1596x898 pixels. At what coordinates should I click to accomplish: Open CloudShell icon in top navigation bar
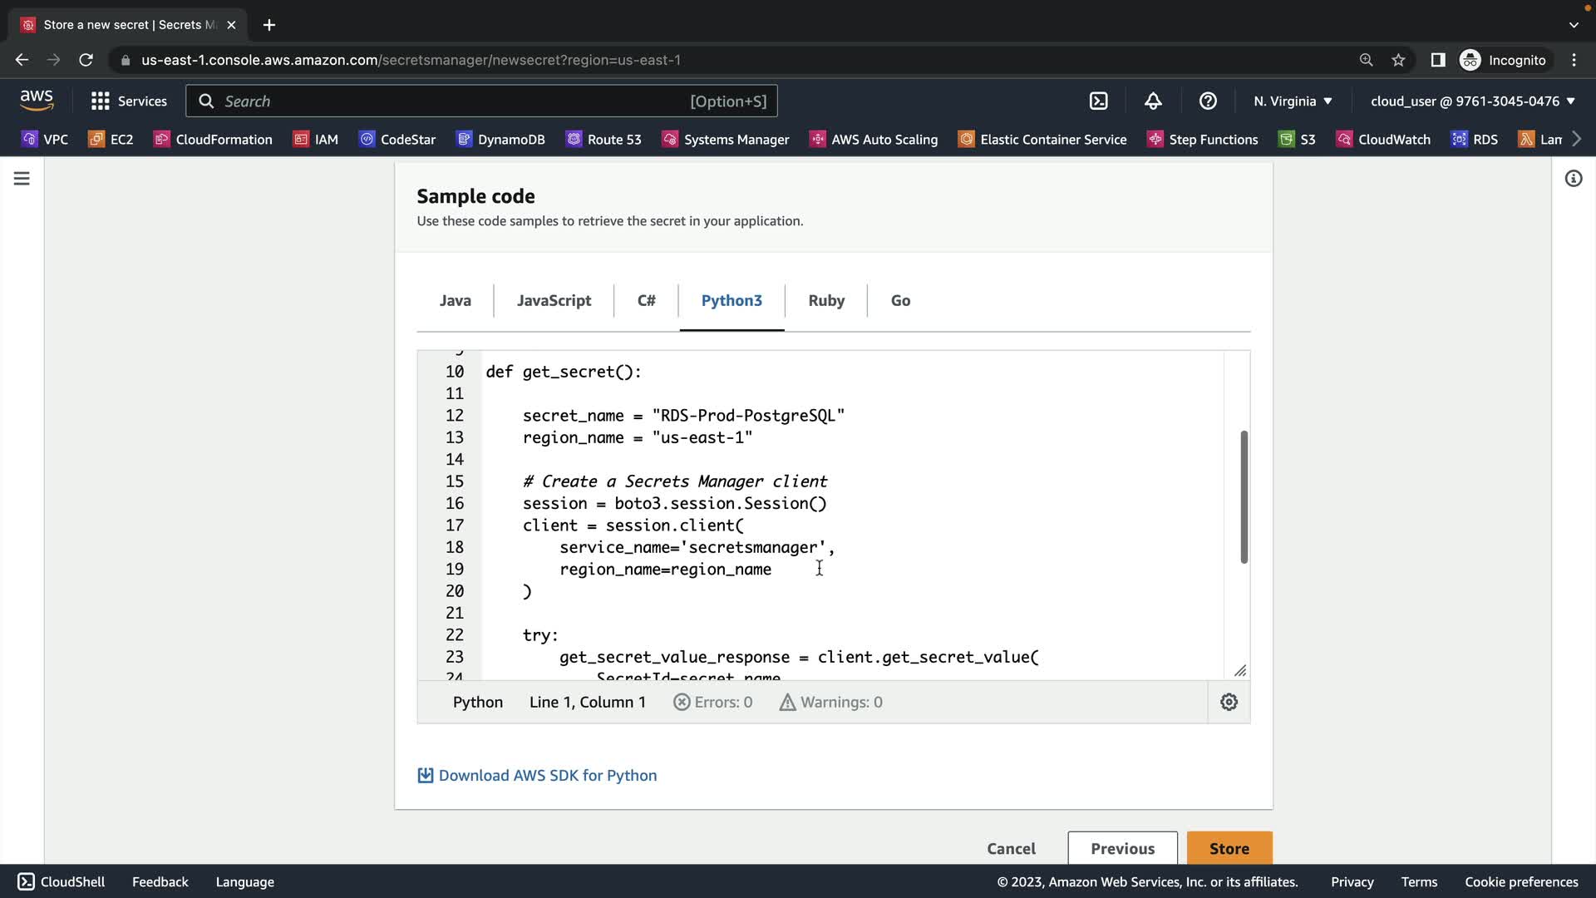(x=1098, y=101)
